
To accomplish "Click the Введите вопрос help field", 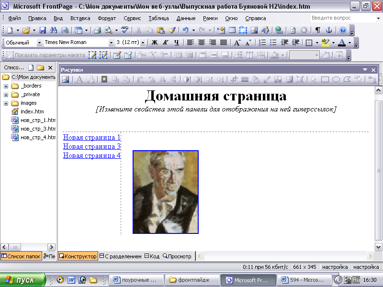I will [x=343, y=18].
